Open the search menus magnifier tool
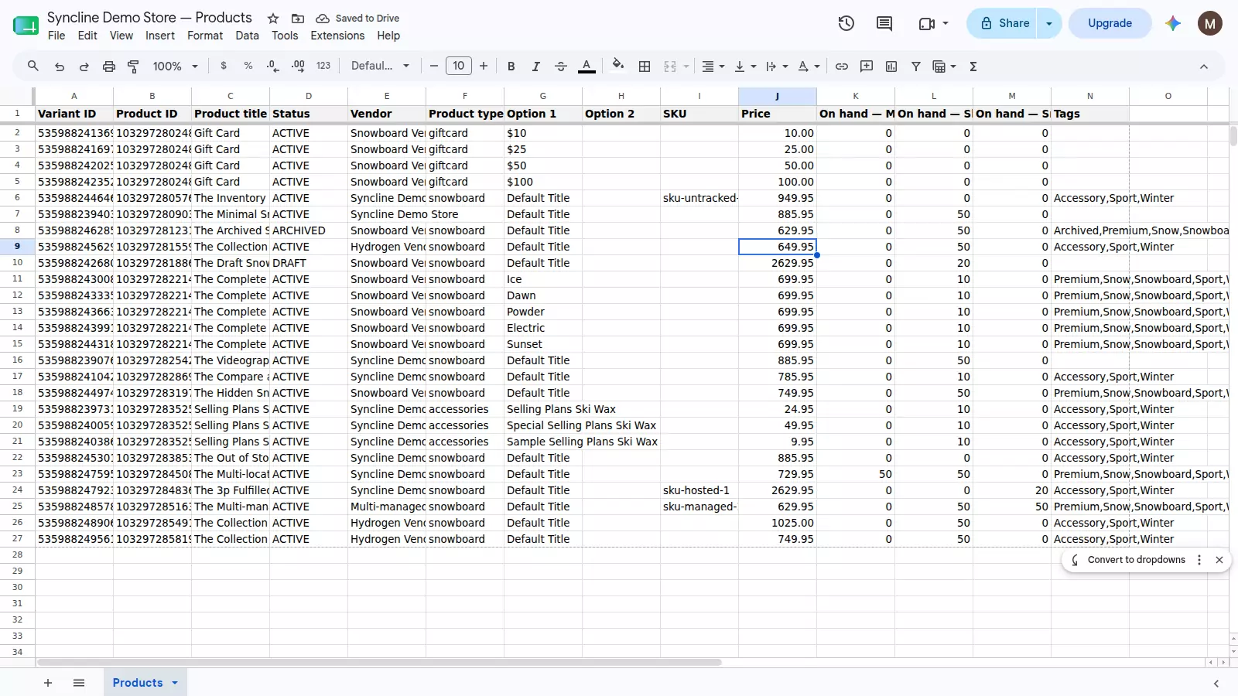Viewport: 1238px width, 696px height. (x=32, y=67)
